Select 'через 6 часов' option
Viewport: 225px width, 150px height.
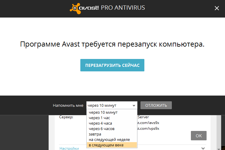click(x=112, y=129)
